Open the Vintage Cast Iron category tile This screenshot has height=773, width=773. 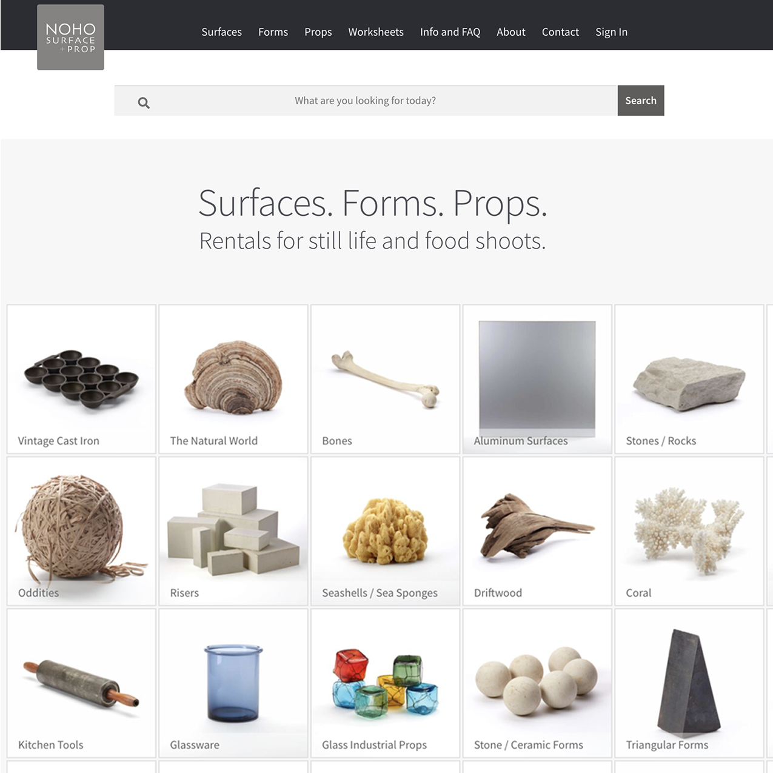(81, 379)
